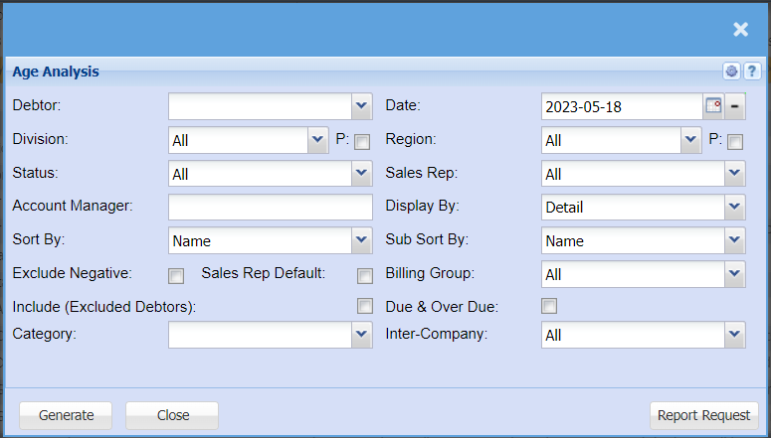Click the Close button at the bottom

(172, 415)
